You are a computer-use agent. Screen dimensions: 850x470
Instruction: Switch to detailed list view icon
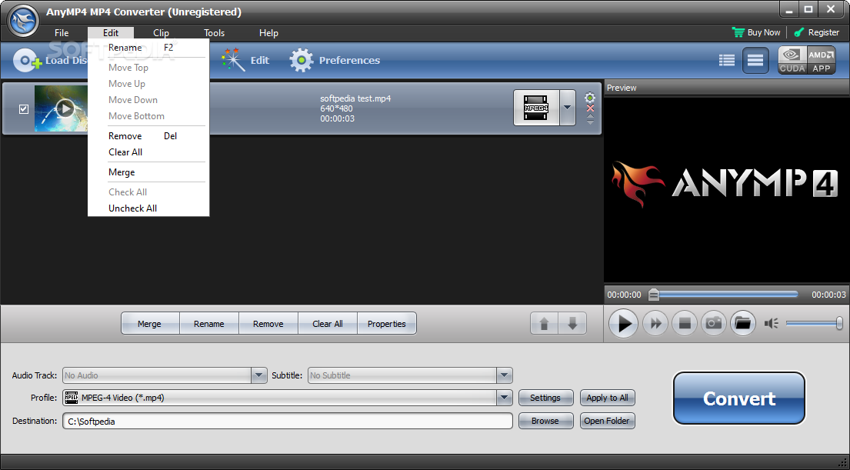point(727,60)
